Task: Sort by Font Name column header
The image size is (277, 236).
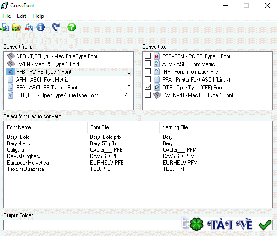Action: click(x=45, y=127)
